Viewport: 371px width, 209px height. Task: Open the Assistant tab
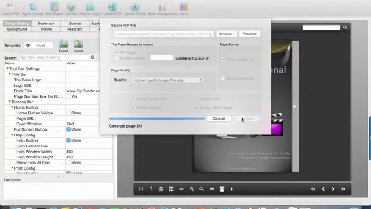(x=75, y=29)
